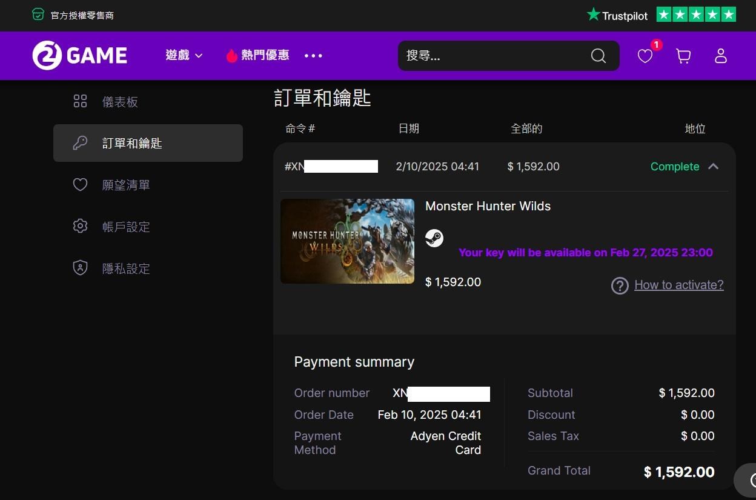Click the game price under the title
Viewport: 756px width, 500px height.
tap(453, 282)
